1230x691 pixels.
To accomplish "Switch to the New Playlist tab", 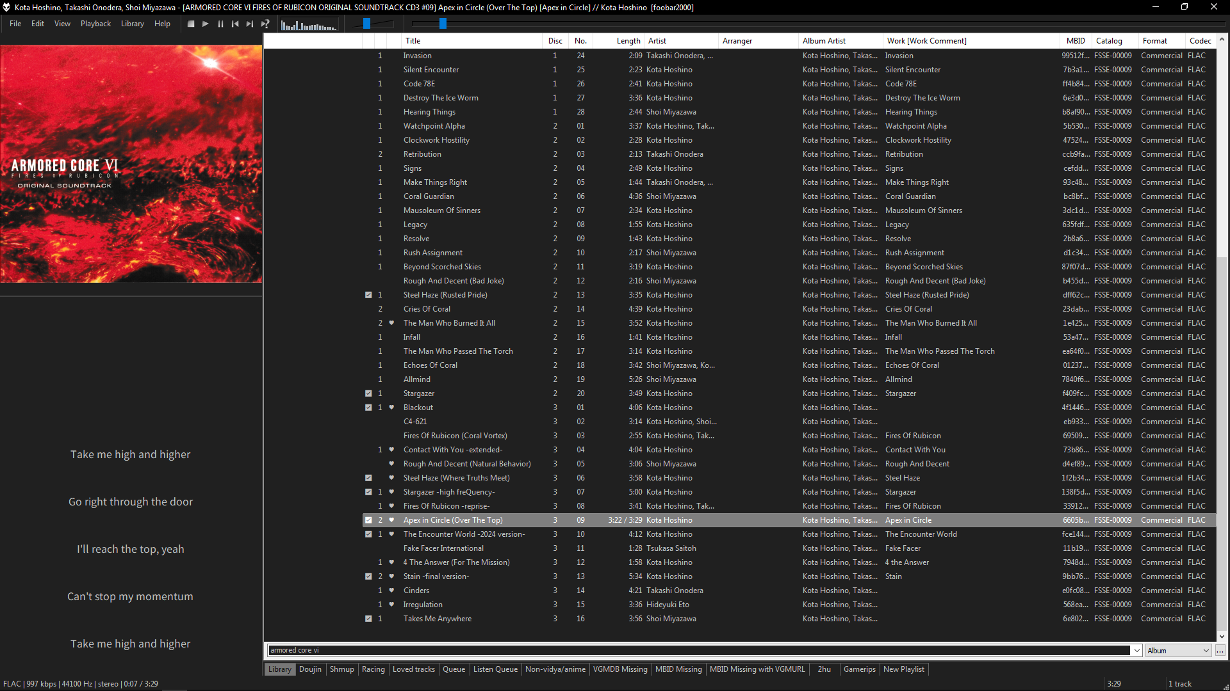I will 903,669.
